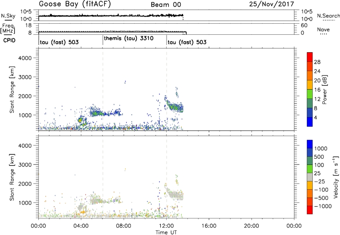Click the "500" tick on Velocity colorbar
The height and width of the screenshot is (235, 340).
click(319, 157)
